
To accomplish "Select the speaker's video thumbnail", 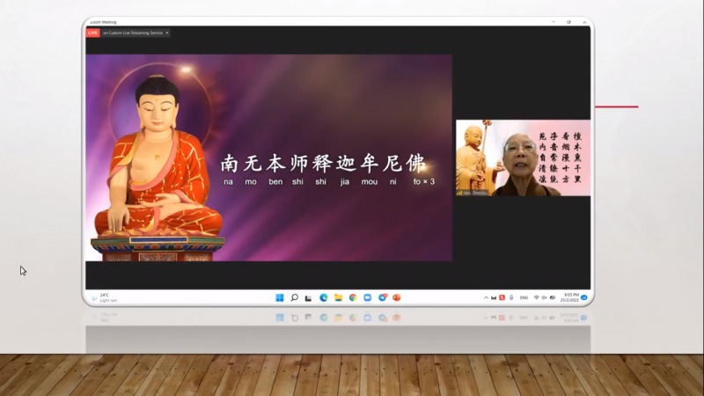I will point(523,158).
